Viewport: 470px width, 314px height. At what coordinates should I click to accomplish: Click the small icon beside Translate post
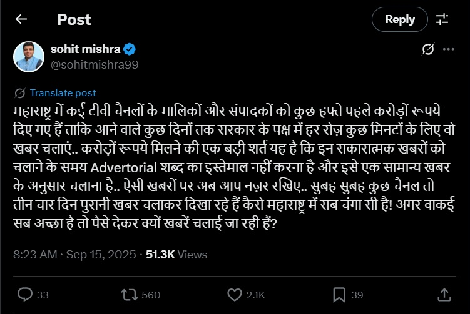click(x=20, y=92)
